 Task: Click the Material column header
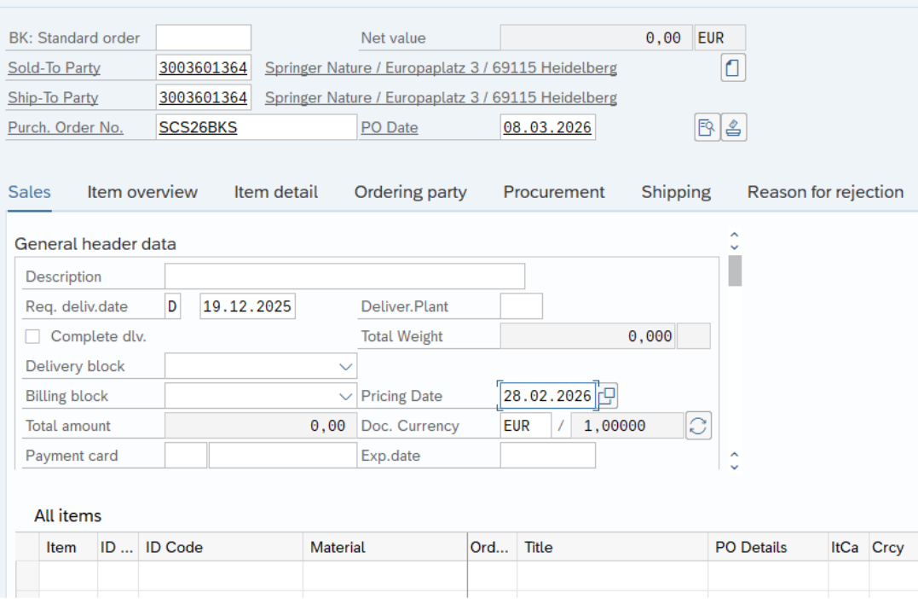(x=385, y=547)
